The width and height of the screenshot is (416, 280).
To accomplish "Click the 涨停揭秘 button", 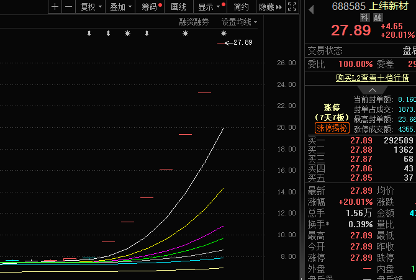I will (x=332, y=128).
